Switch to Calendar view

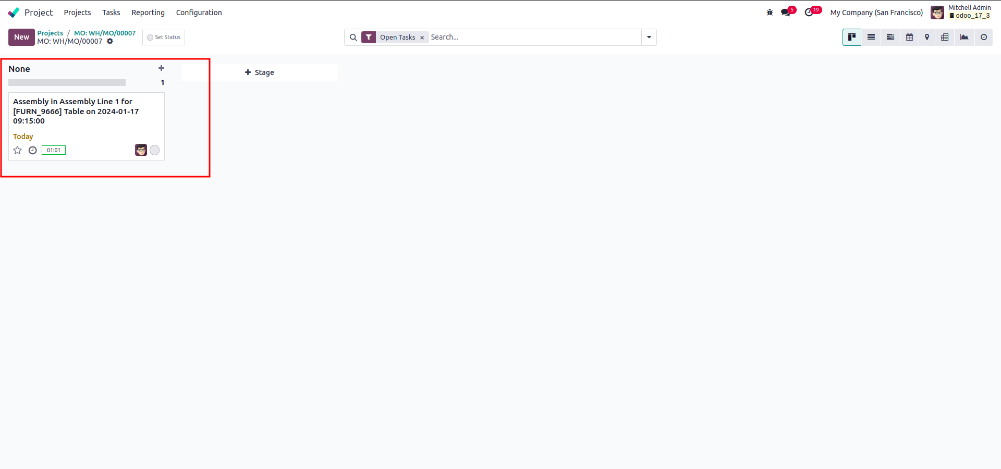909,37
